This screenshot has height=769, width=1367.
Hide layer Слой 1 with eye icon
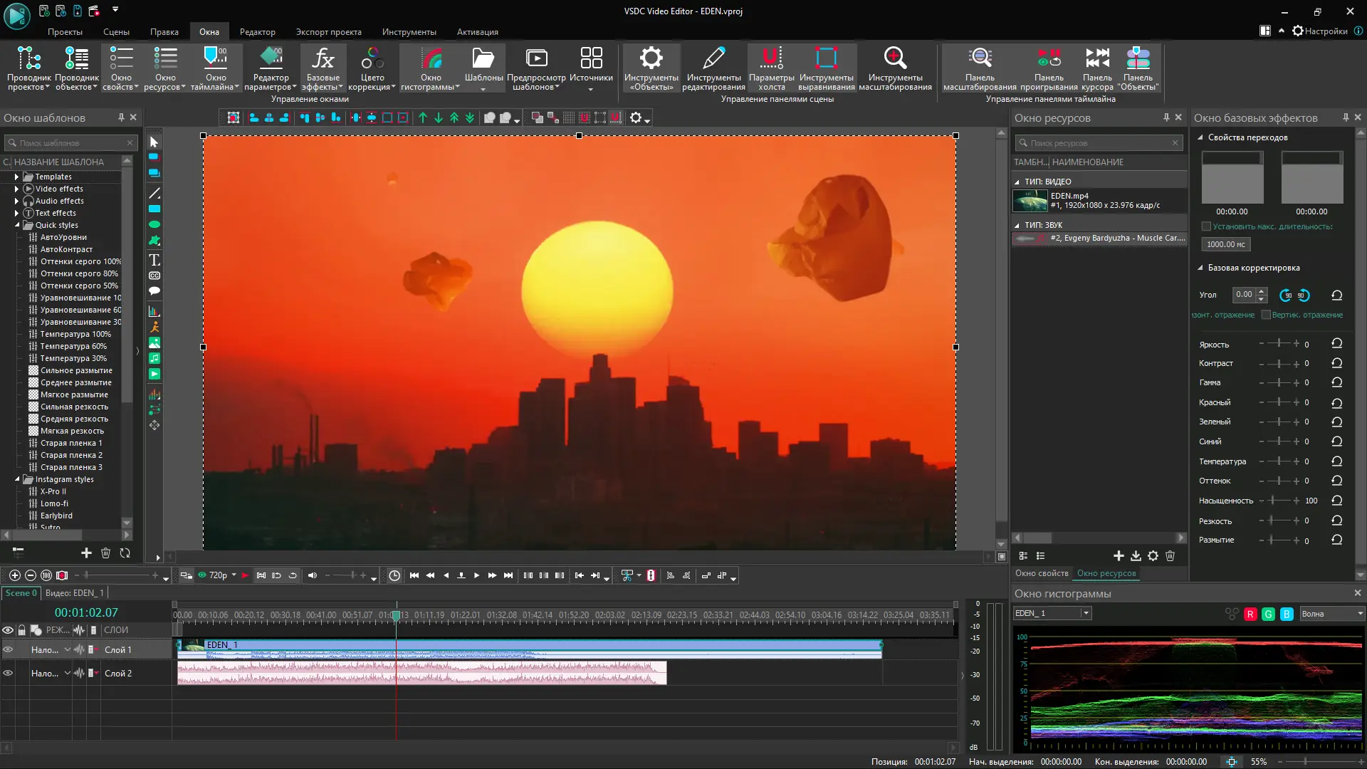coord(9,649)
